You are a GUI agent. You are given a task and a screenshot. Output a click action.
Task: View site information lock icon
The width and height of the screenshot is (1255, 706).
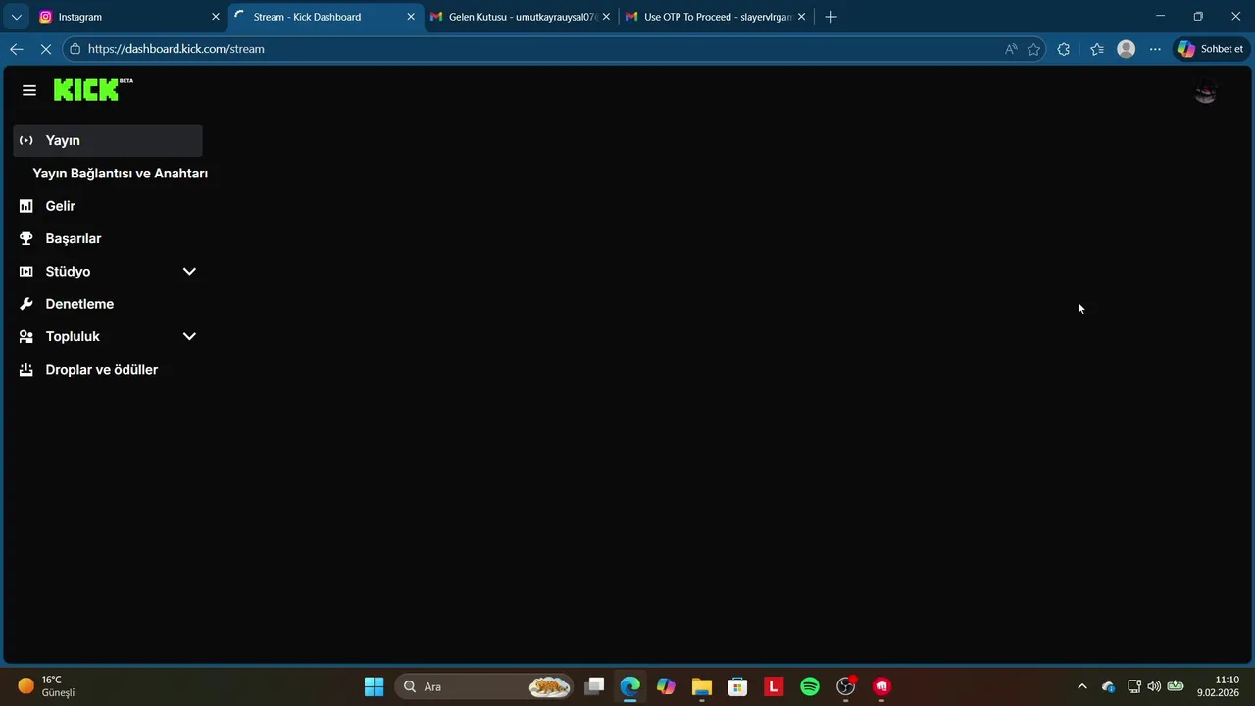(x=75, y=49)
